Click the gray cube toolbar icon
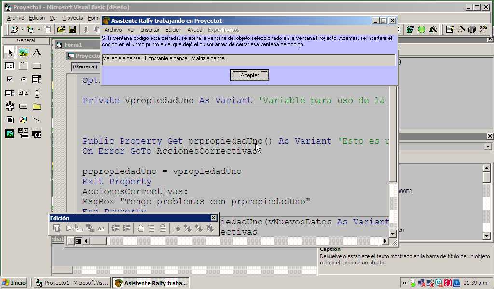494x289 pixels. (472, 29)
